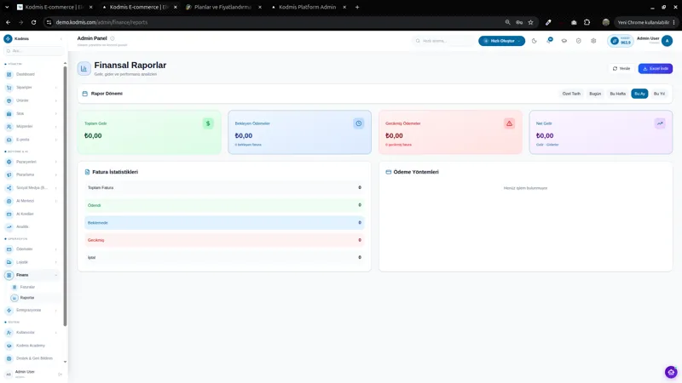Image resolution: width=682 pixels, height=383 pixels.
Task: Expand the Ürünler submenu chevron
Action: pos(56,100)
